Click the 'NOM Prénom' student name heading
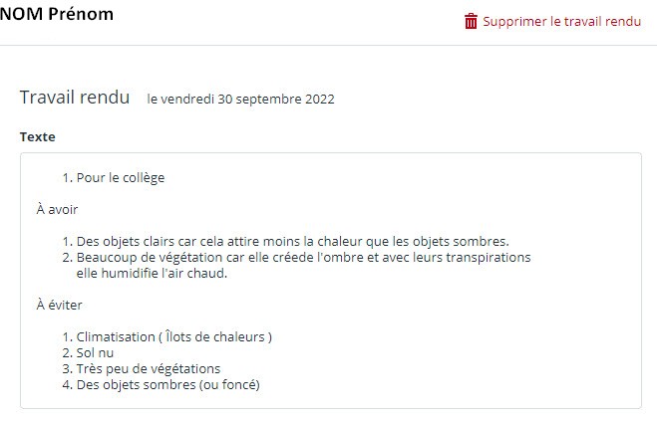The image size is (657, 424). pos(57,14)
